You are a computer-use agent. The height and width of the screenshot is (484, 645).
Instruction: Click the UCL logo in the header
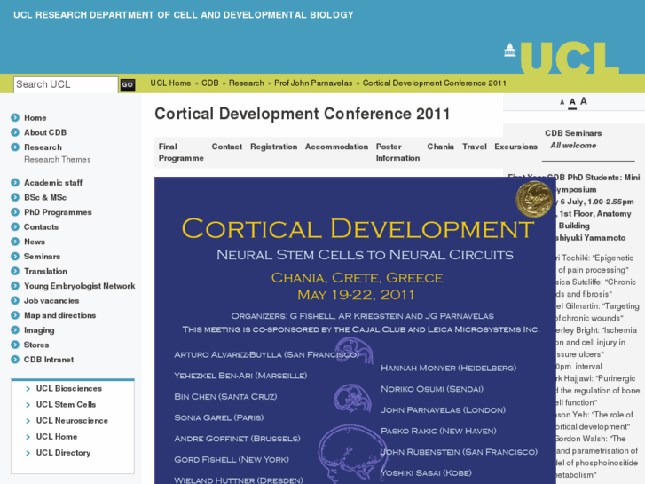[562, 58]
